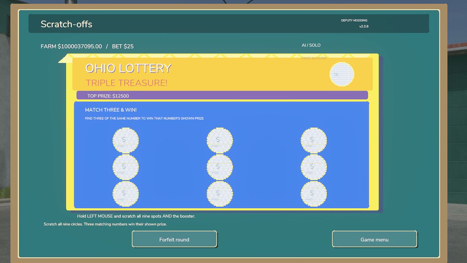The height and width of the screenshot is (263, 467).
Task: Click the BET $25 amount
Action: [x=123, y=46]
